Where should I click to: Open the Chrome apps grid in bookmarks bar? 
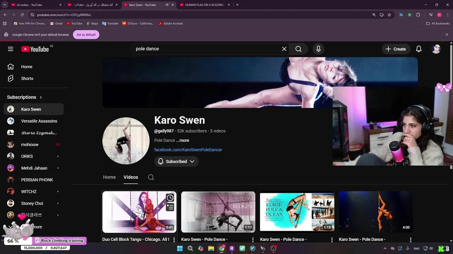[5, 23]
